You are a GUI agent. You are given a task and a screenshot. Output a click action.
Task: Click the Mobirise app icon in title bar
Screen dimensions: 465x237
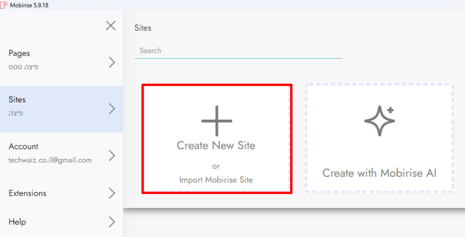(4, 5)
